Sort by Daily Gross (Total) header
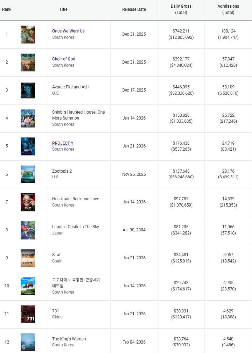Viewport: 252px width, 353px height. click(x=181, y=9)
